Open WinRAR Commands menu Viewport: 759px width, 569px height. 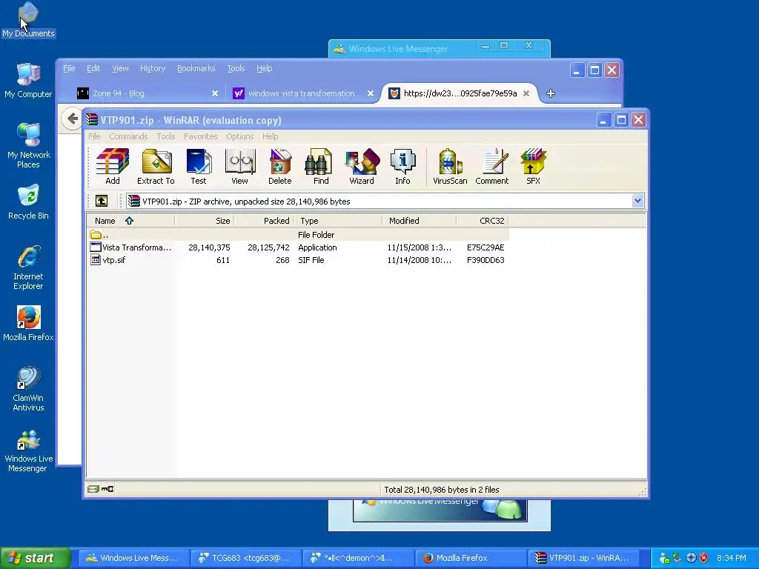click(x=128, y=136)
